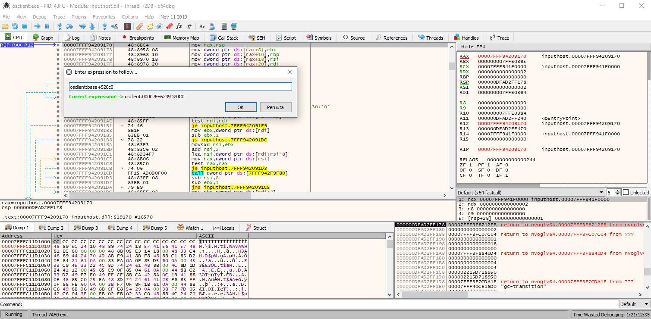The width and height of the screenshot is (651, 319).
Task: Click the Restart debuggee toolbar icon
Action: point(15,26)
